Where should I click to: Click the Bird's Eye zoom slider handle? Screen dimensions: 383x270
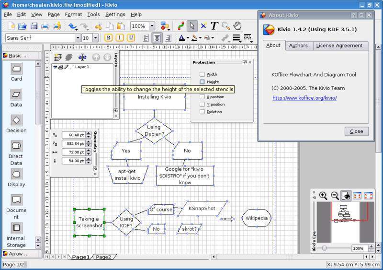point(325,248)
